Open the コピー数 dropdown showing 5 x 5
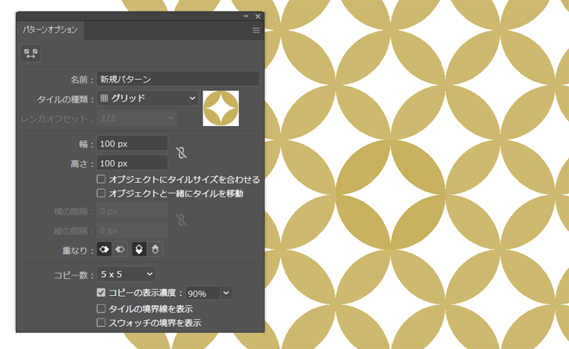The image size is (569, 349). (x=126, y=274)
